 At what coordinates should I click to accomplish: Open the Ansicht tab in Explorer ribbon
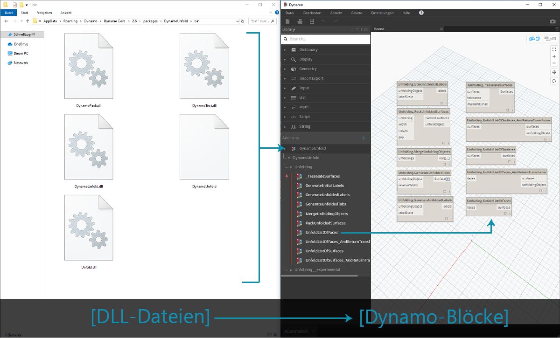click(66, 13)
